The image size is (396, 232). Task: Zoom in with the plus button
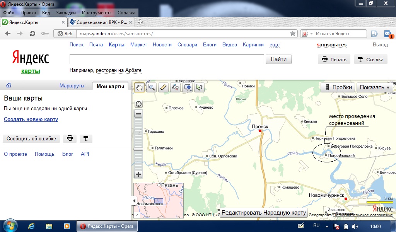coord(138,174)
